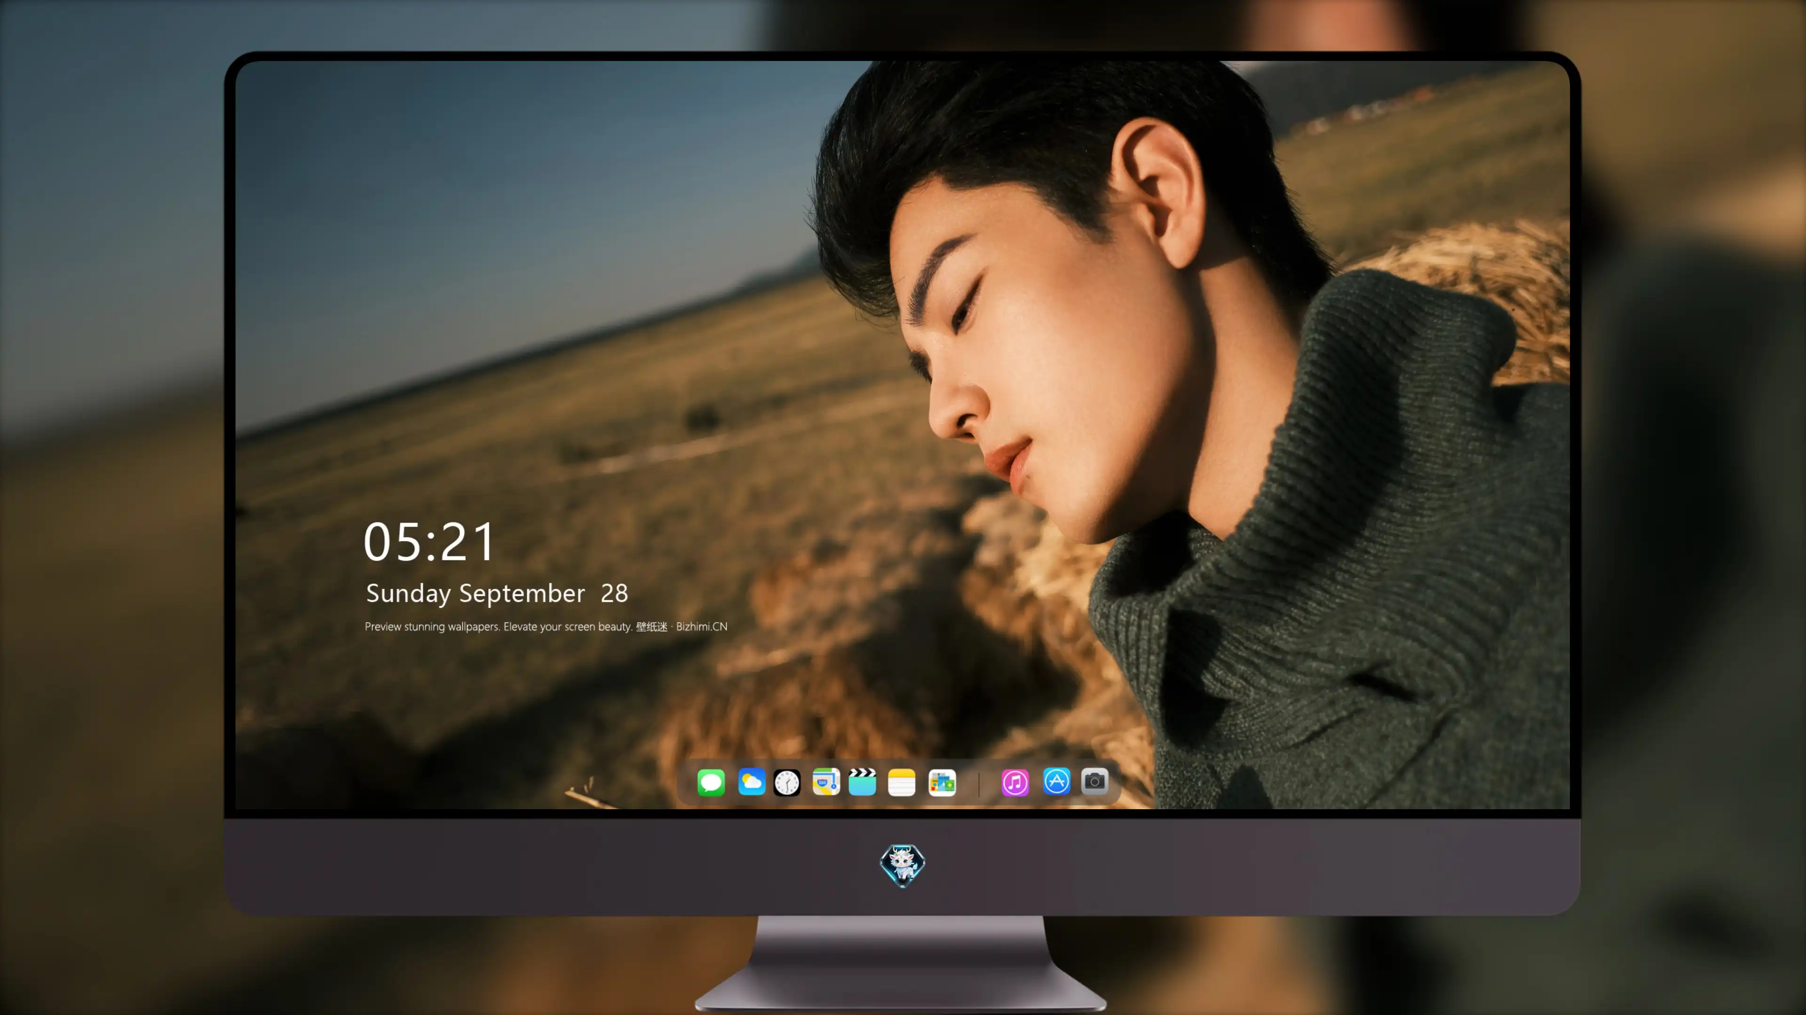Open the green Messages app in the dock
Image resolution: width=1806 pixels, height=1015 pixels.
pos(711,782)
